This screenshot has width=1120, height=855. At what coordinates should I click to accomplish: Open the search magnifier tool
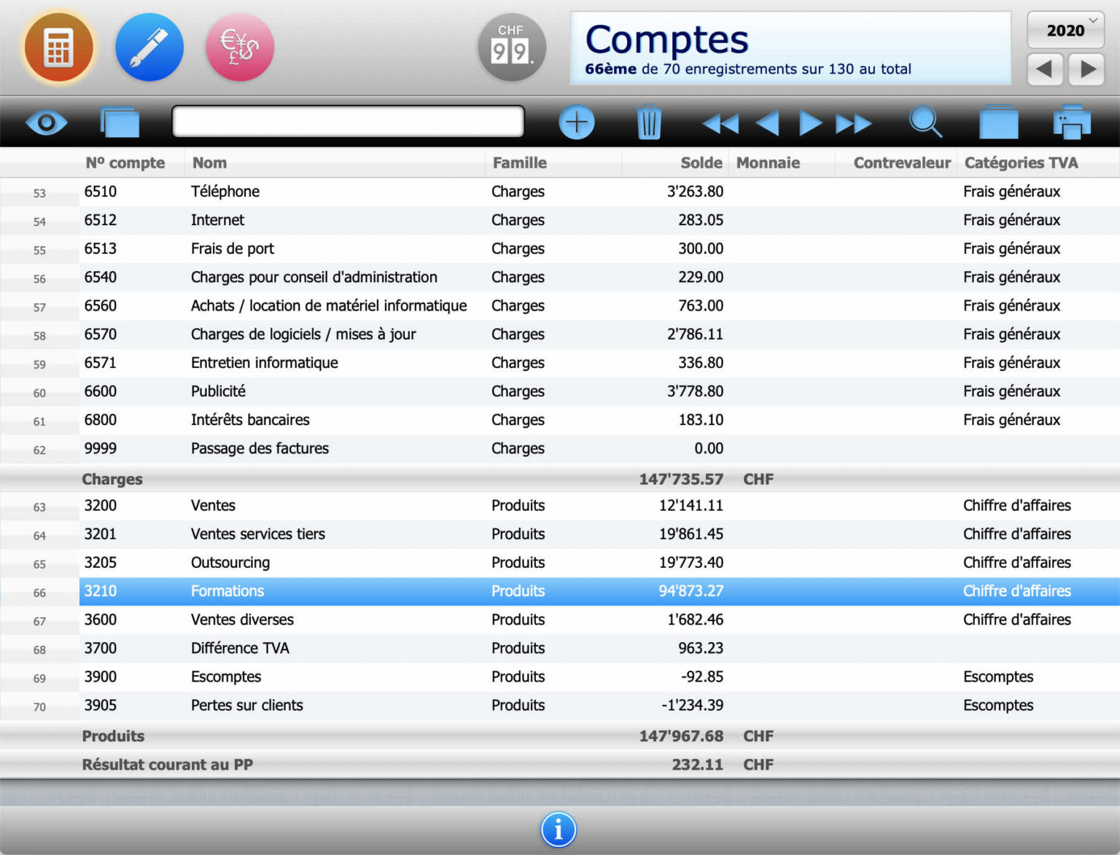click(925, 122)
